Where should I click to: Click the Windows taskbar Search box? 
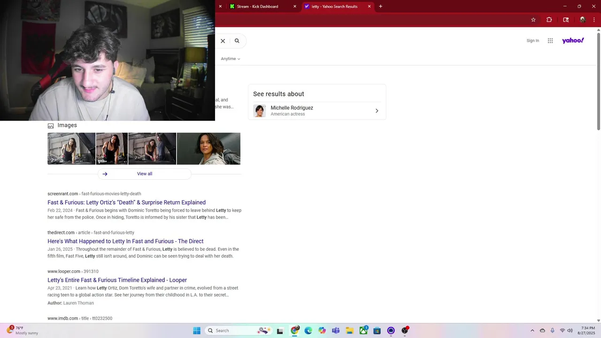click(239, 330)
